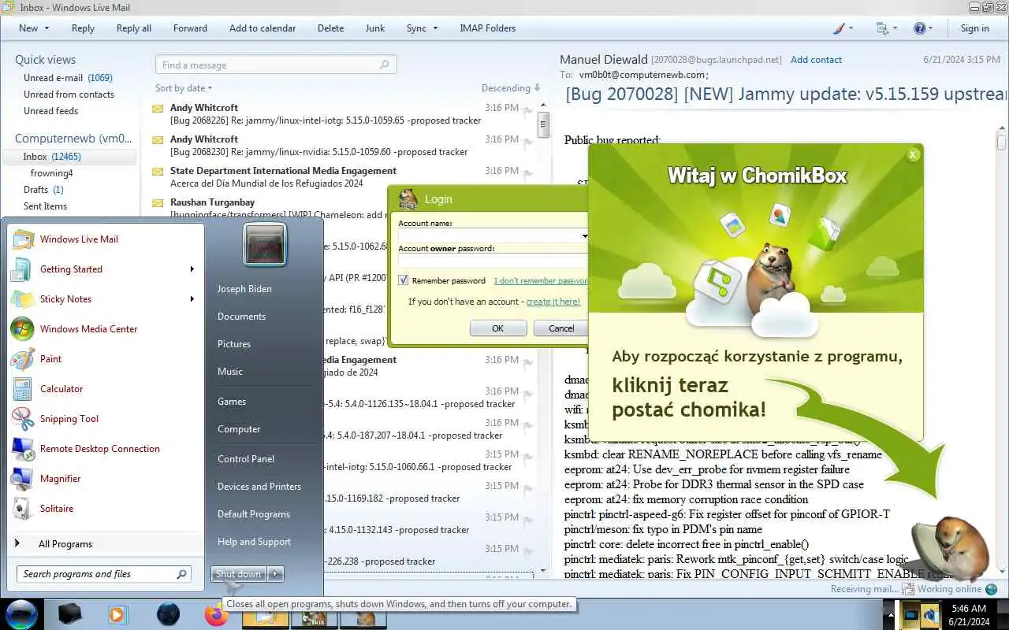Flag the Andy Whitcroft Bug 2068226 message
This screenshot has height=630, width=1009.
527,110
